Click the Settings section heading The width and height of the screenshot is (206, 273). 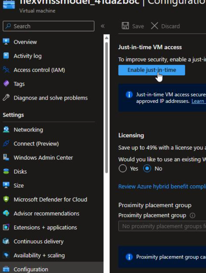coord(13,115)
